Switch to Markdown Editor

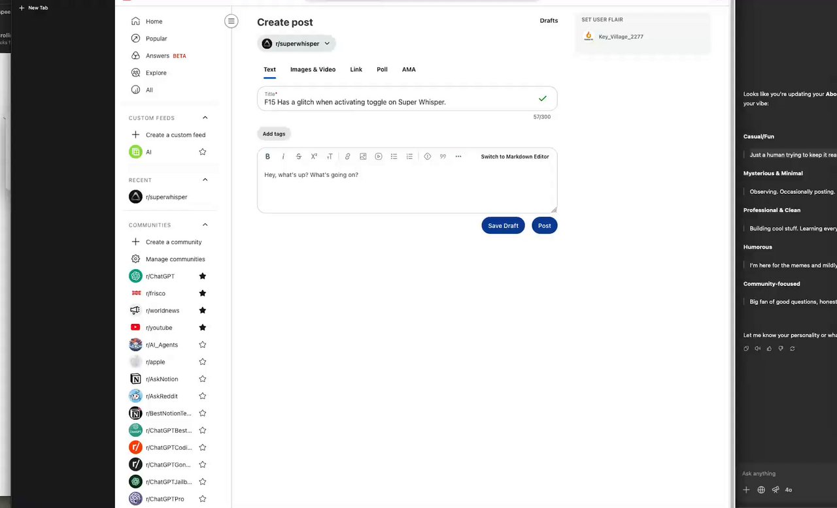(x=515, y=157)
